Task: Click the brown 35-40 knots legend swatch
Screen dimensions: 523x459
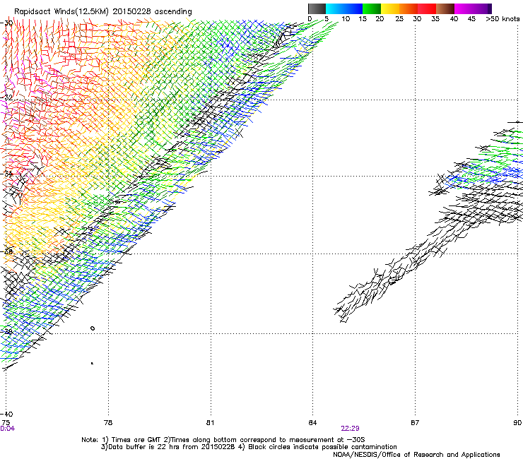Action: tap(445, 8)
